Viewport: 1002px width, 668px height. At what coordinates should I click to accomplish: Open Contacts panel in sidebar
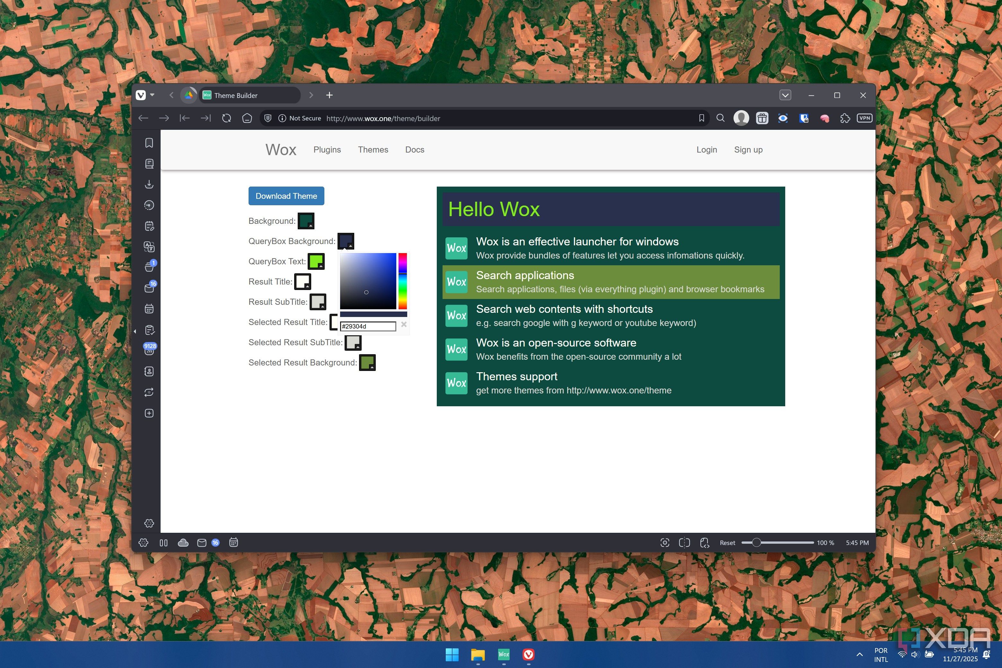pos(149,372)
